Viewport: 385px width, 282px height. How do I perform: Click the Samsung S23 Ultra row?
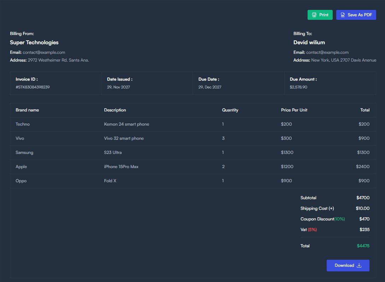113,152
